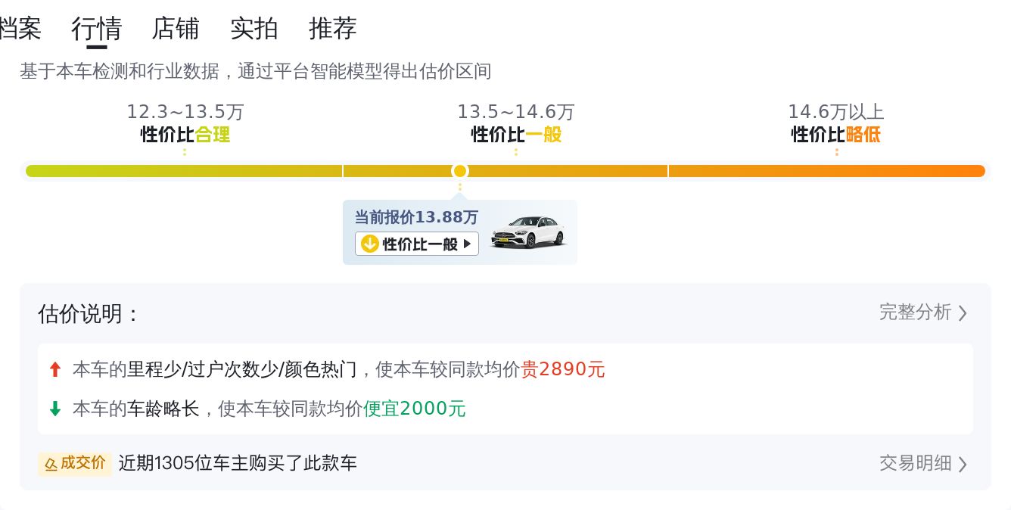Image resolution: width=1011 pixels, height=510 pixels.
Task: Click the 成交价 badge icon
Action: point(51,464)
